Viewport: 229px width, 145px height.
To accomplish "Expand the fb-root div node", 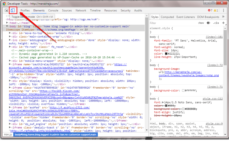I will click(10, 47).
